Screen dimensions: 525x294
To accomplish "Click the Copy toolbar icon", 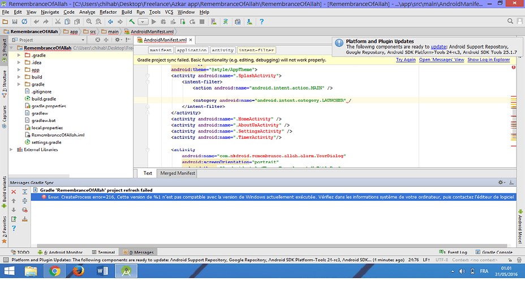I will [x=67, y=21].
